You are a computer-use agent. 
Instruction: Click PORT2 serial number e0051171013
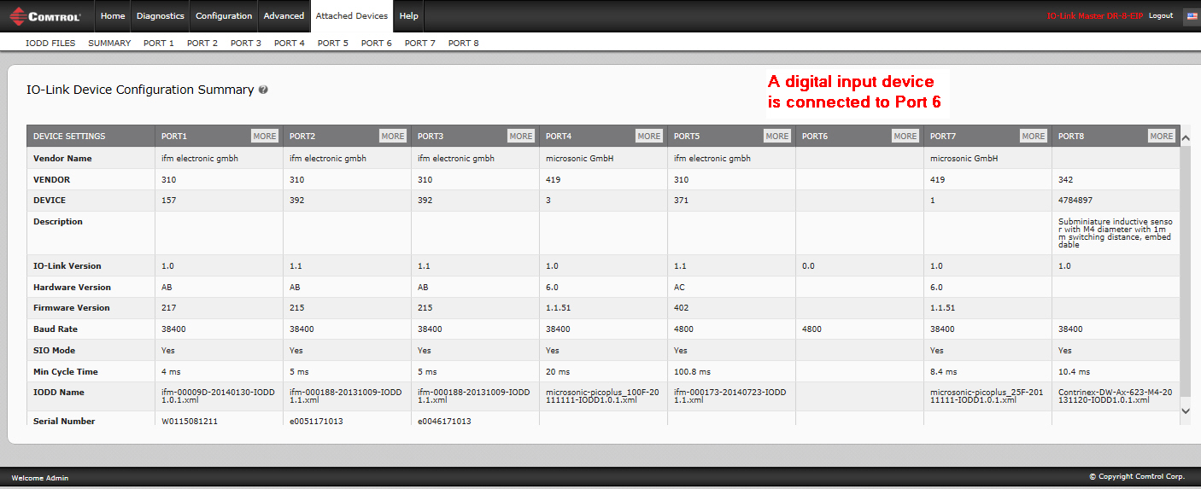coord(316,422)
